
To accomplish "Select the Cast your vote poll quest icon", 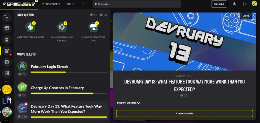I will pyautogui.click(x=30, y=27).
